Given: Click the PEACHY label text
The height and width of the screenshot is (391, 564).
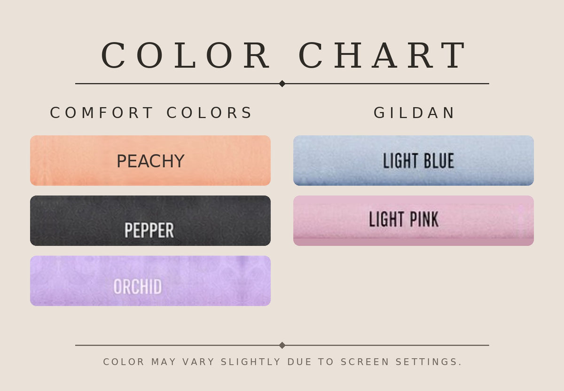Looking at the screenshot, I should pos(150,161).
